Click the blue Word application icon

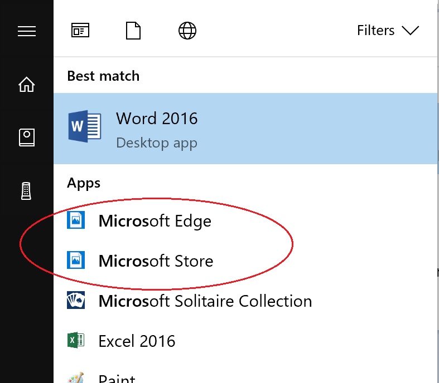(x=85, y=126)
